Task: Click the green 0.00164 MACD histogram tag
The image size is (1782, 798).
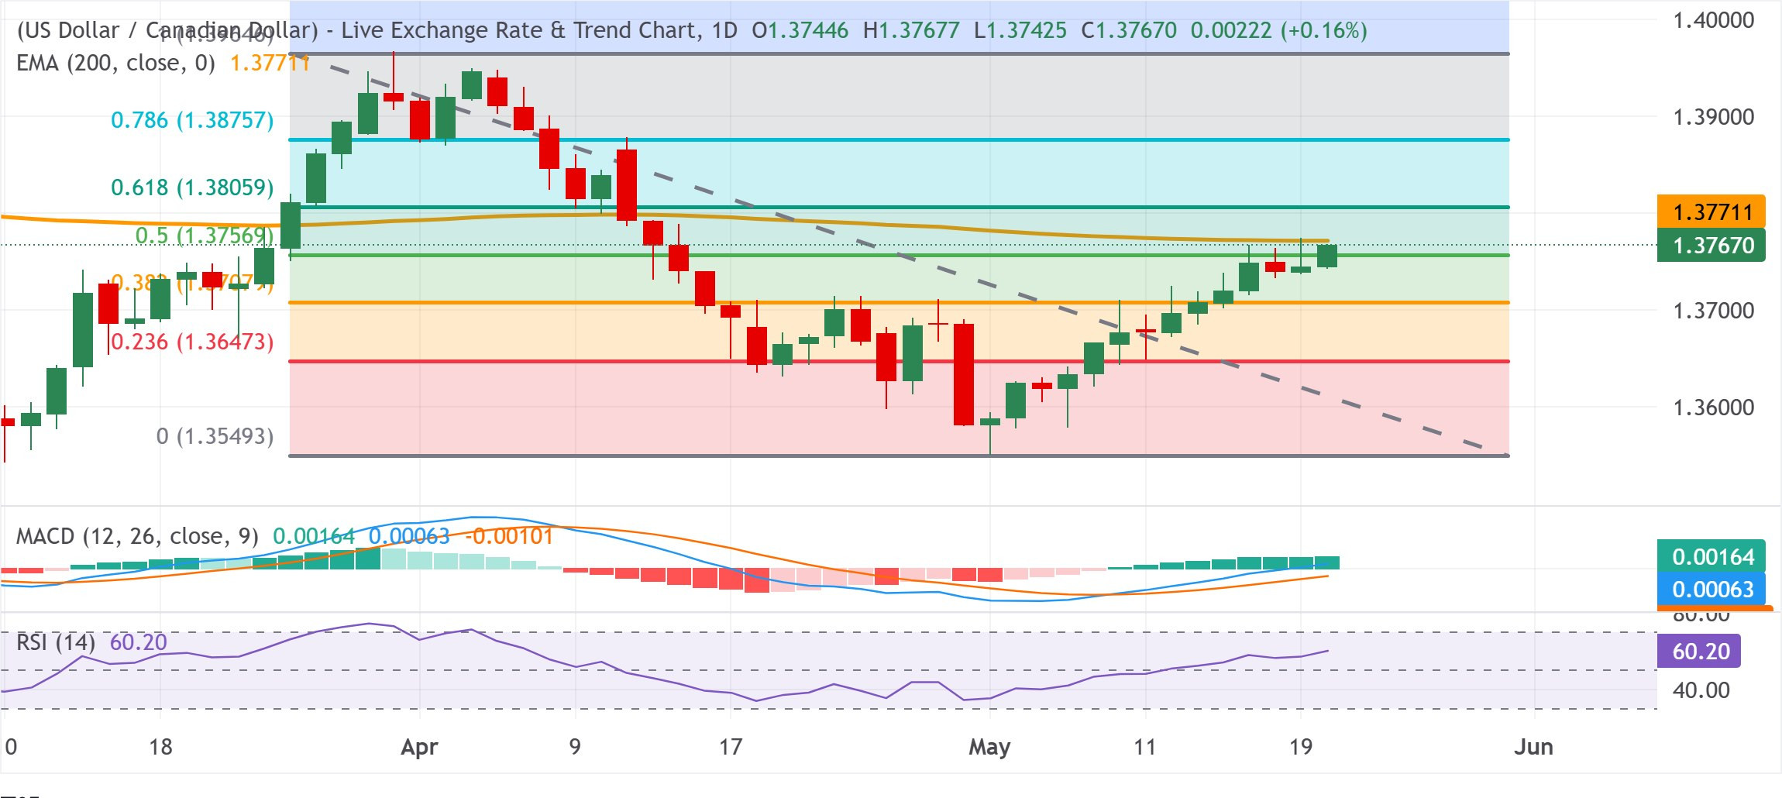Action: (1711, 556)
